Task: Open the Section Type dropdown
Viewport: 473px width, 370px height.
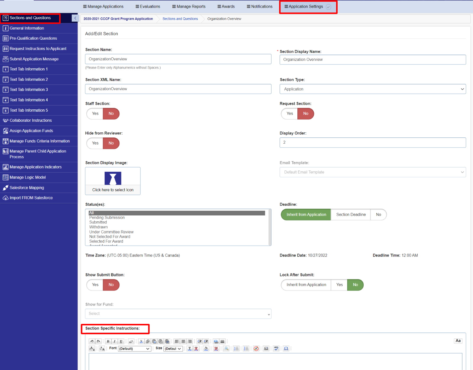Action: tap(372, 89)
